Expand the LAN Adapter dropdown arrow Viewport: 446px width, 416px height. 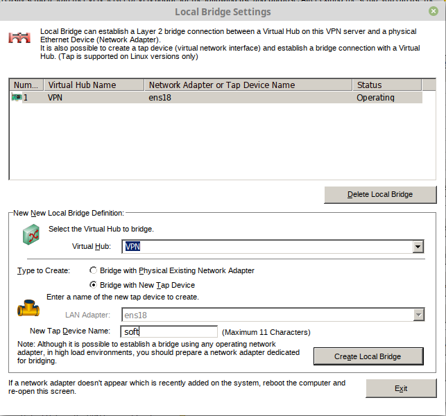418,315
